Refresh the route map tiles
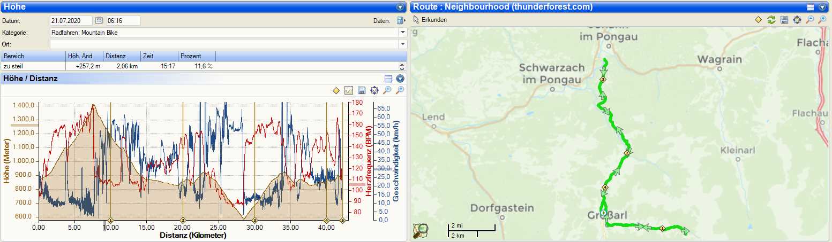This screenshot has height=242, width=832. click(x=771, y=20)
